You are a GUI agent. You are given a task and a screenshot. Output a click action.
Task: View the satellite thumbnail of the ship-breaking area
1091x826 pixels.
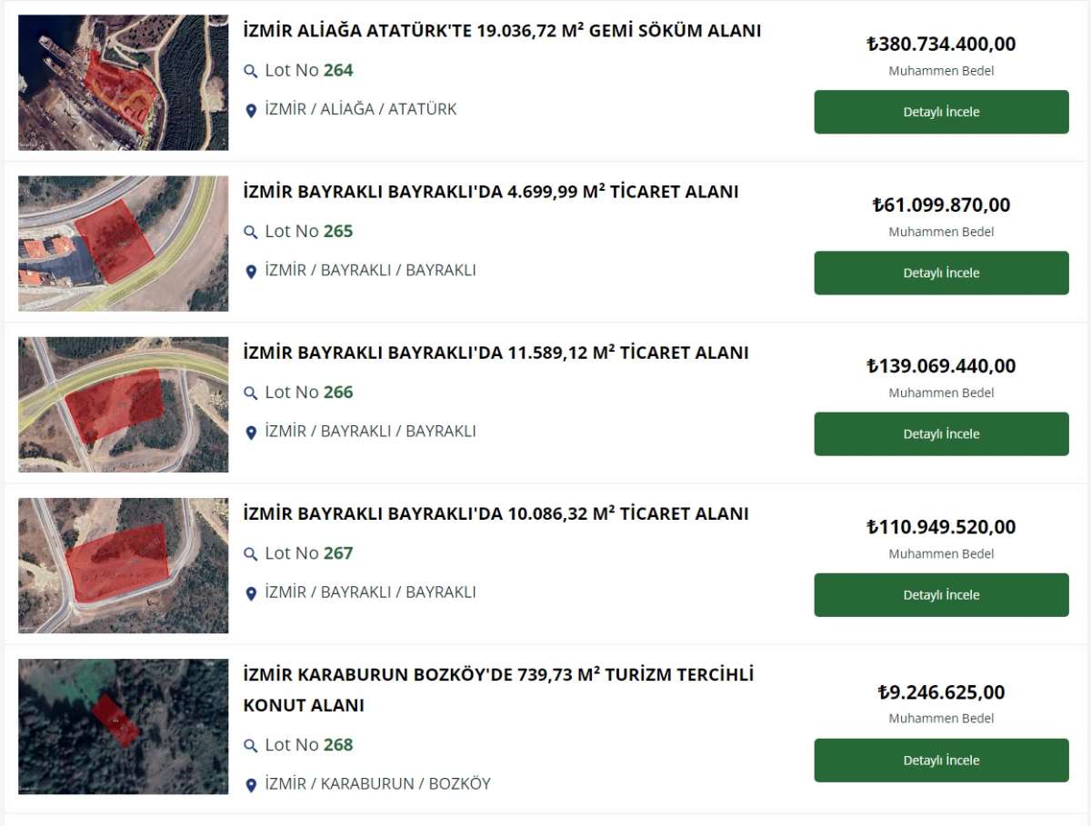point(124,83)
